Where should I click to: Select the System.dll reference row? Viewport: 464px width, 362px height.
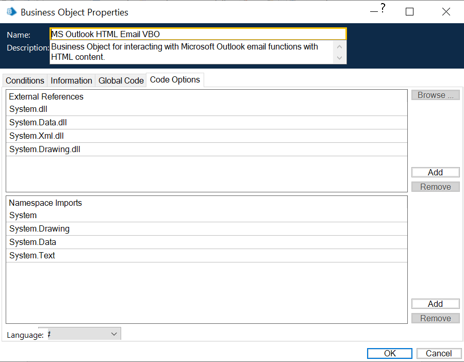[207, 109]
